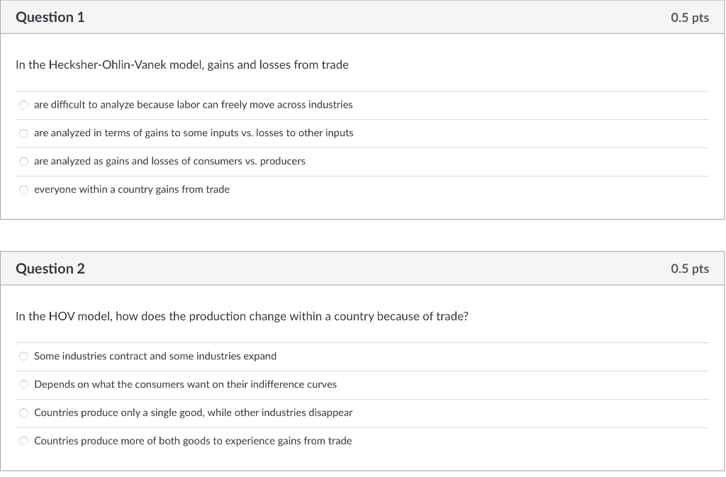Select radio for 'Depends on what the consumers want'
The width and height of the screenshot is (726, 477).
pos(23,384)
